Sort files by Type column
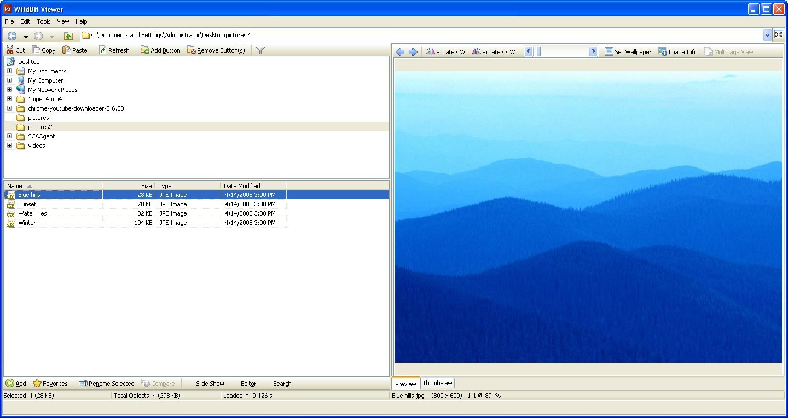788x418 pixels. 188,186
